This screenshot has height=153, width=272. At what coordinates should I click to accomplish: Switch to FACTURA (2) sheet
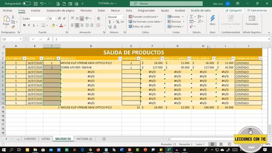(x=85, y=139)
